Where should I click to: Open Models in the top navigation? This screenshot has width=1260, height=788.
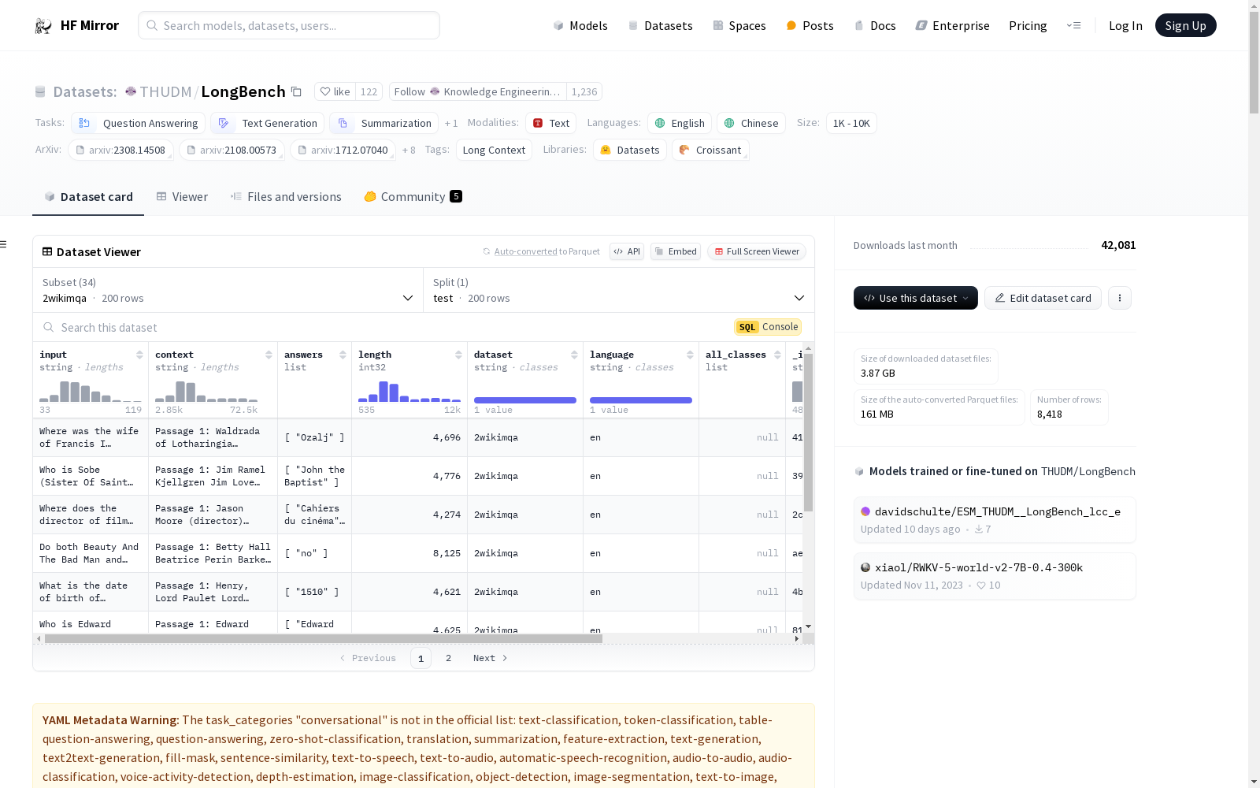pos(580,25)
